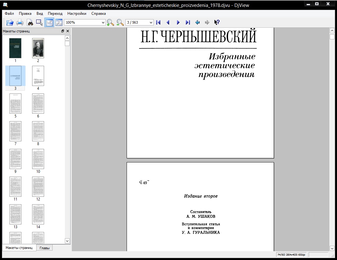This screenshot has height=260, width=337.
Task: Click the Print document icon
Action: [x=20, y=22]
